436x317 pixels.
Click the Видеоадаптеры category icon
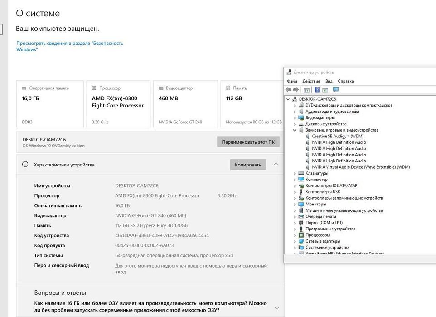[301, 117]
